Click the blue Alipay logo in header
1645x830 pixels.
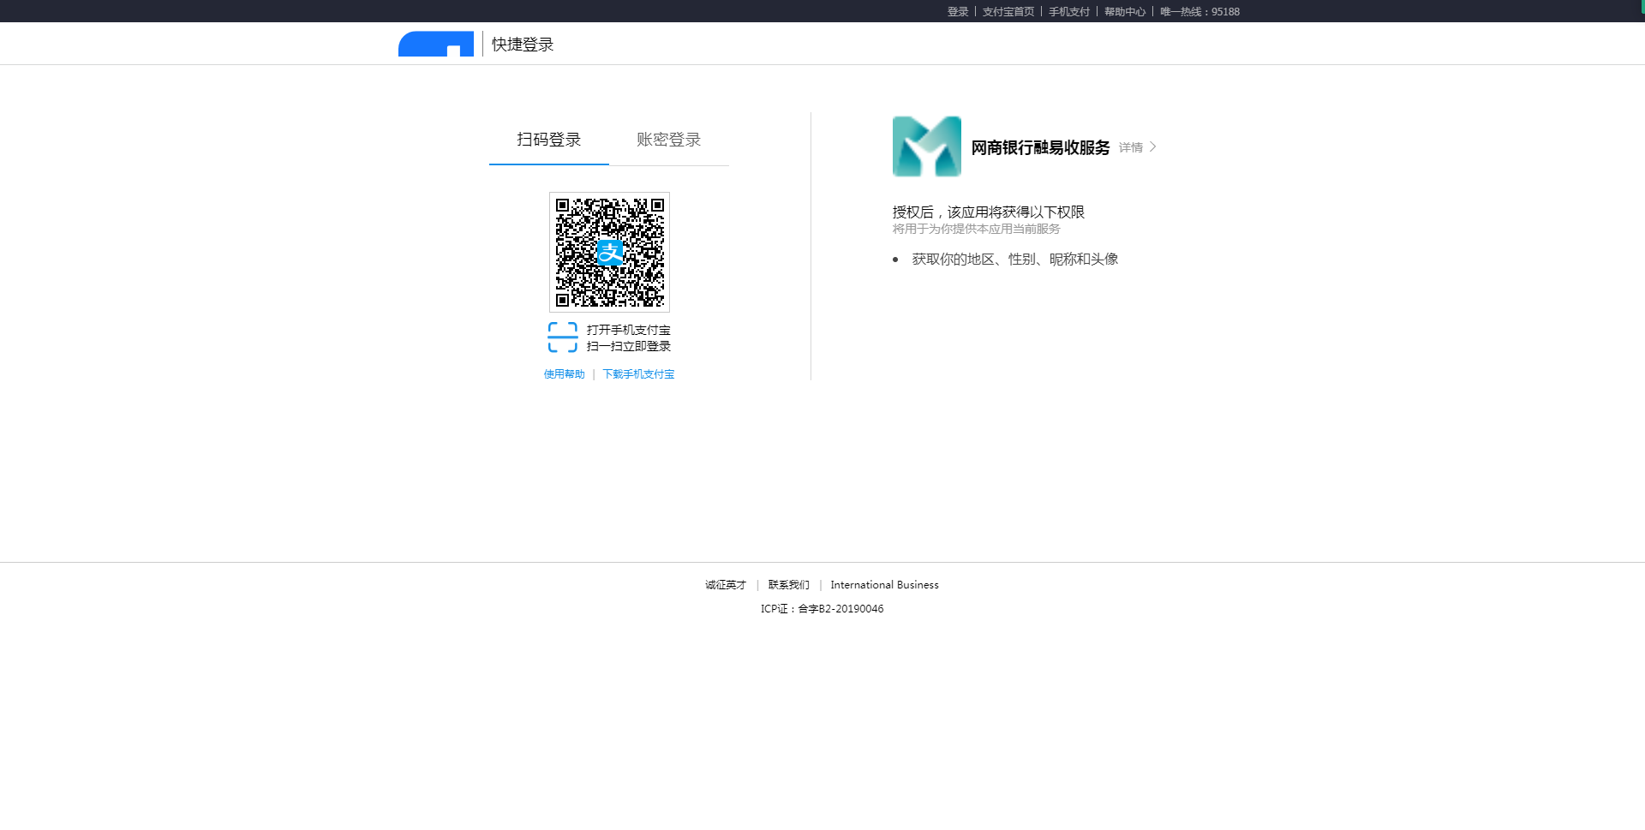point(435,44)
